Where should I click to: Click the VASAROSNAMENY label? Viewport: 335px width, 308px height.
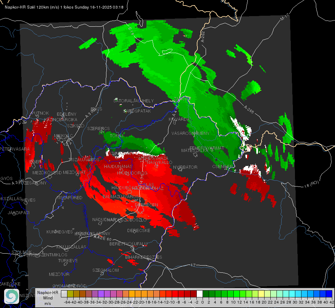coord(191,133)
